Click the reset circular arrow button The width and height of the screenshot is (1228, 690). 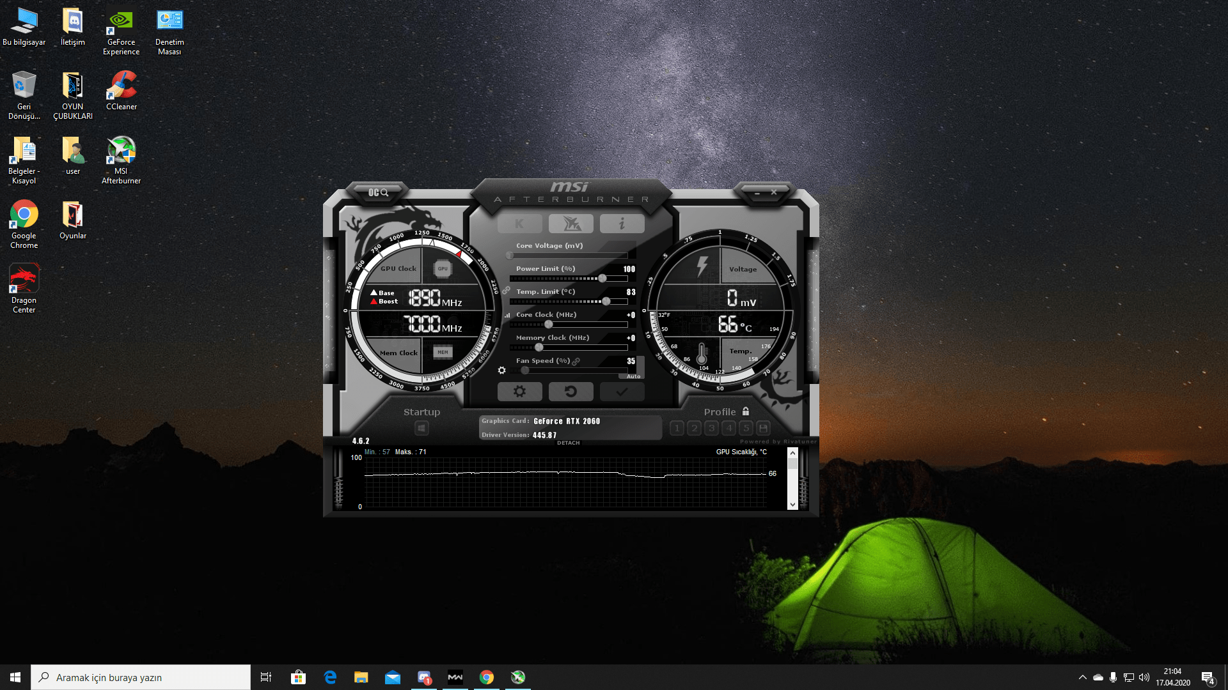(x=571, y=391)
